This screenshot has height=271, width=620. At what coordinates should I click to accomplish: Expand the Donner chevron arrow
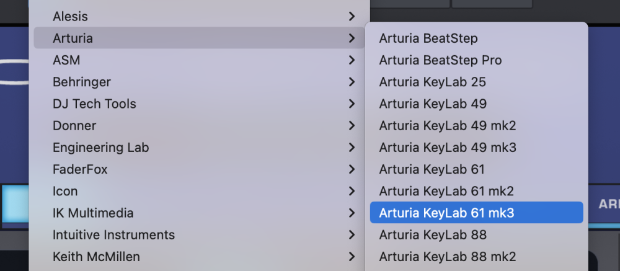click(x=352, y=126)
